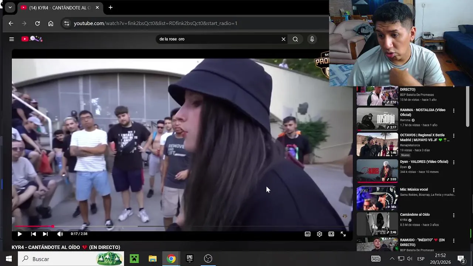The width and height of the screenshot is (473, 266).
Task: Open Epic Games Launcher from taskbar
Action: point(190,259)
